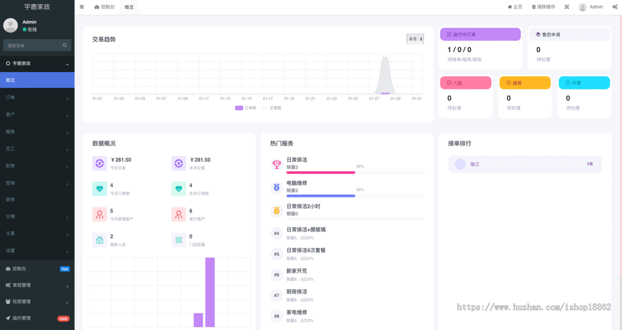Image resolution: width=622 pixels, height=330 pixels.
Task: Collapse the 宇鹿家政 menu group
Action: click(37, 64)
